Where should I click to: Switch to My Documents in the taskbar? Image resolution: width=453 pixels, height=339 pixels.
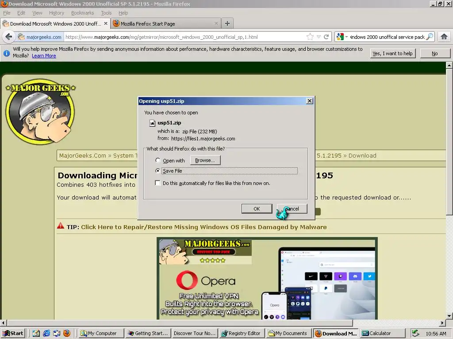pos(288,333)
